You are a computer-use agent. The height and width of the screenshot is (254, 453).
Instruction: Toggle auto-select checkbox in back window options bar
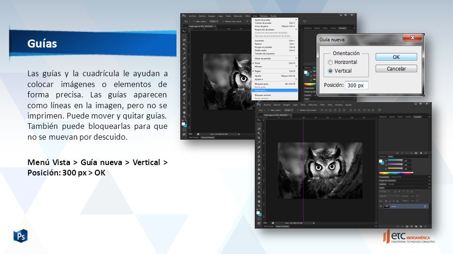tap(193, 21)
